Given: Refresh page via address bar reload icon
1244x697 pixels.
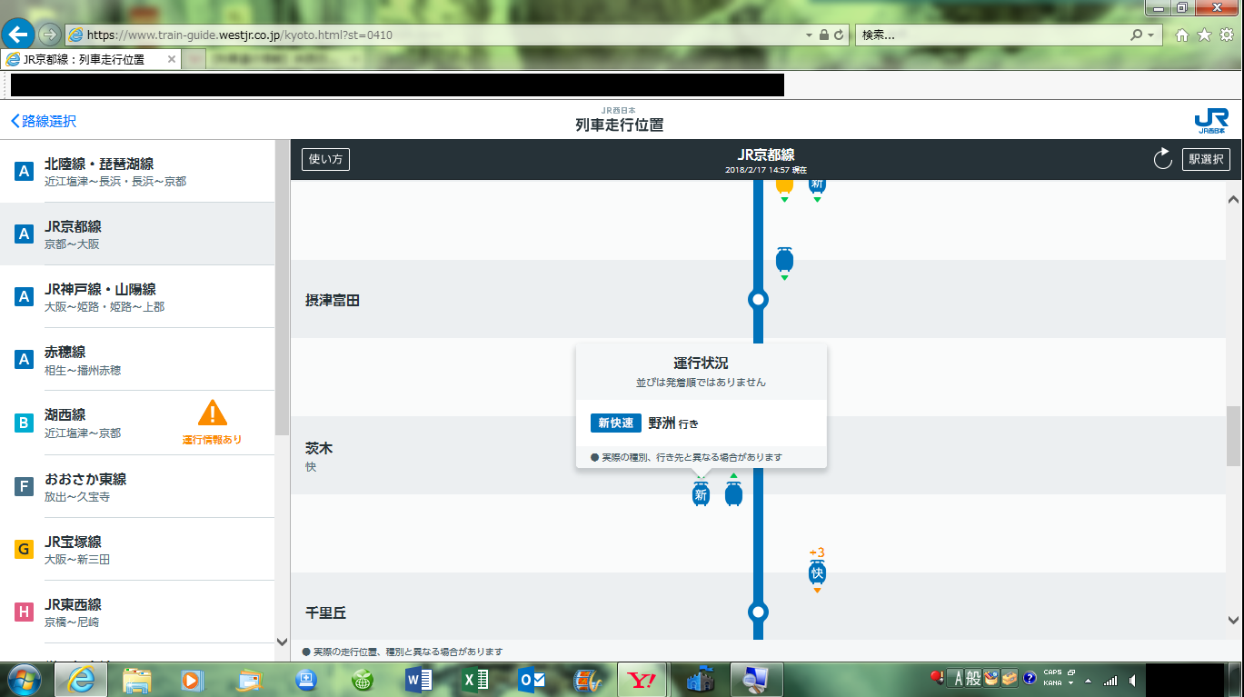Looking at the screenshot, I should point(839,35).
